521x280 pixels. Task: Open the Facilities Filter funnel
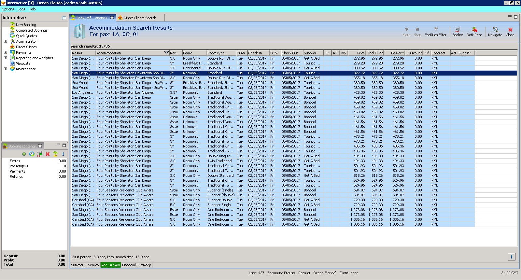point(435,32)
